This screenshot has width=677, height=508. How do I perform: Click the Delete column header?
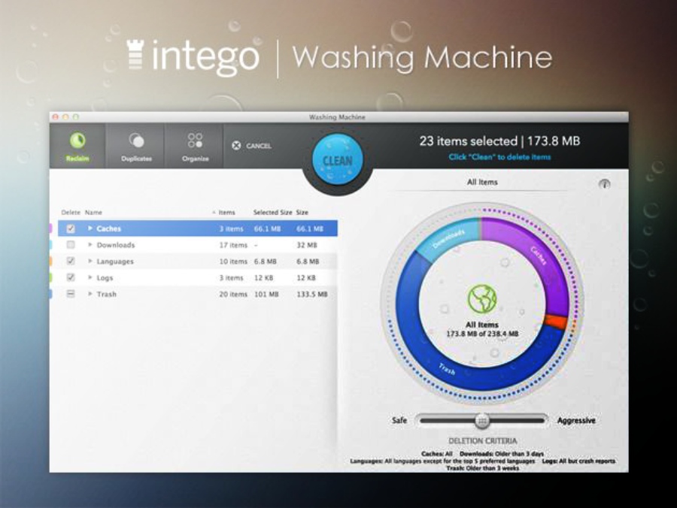(x=71, y=212)
